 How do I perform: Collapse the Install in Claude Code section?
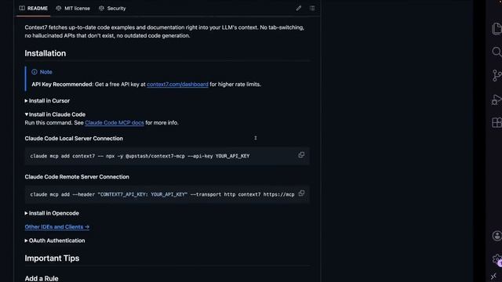55,114
